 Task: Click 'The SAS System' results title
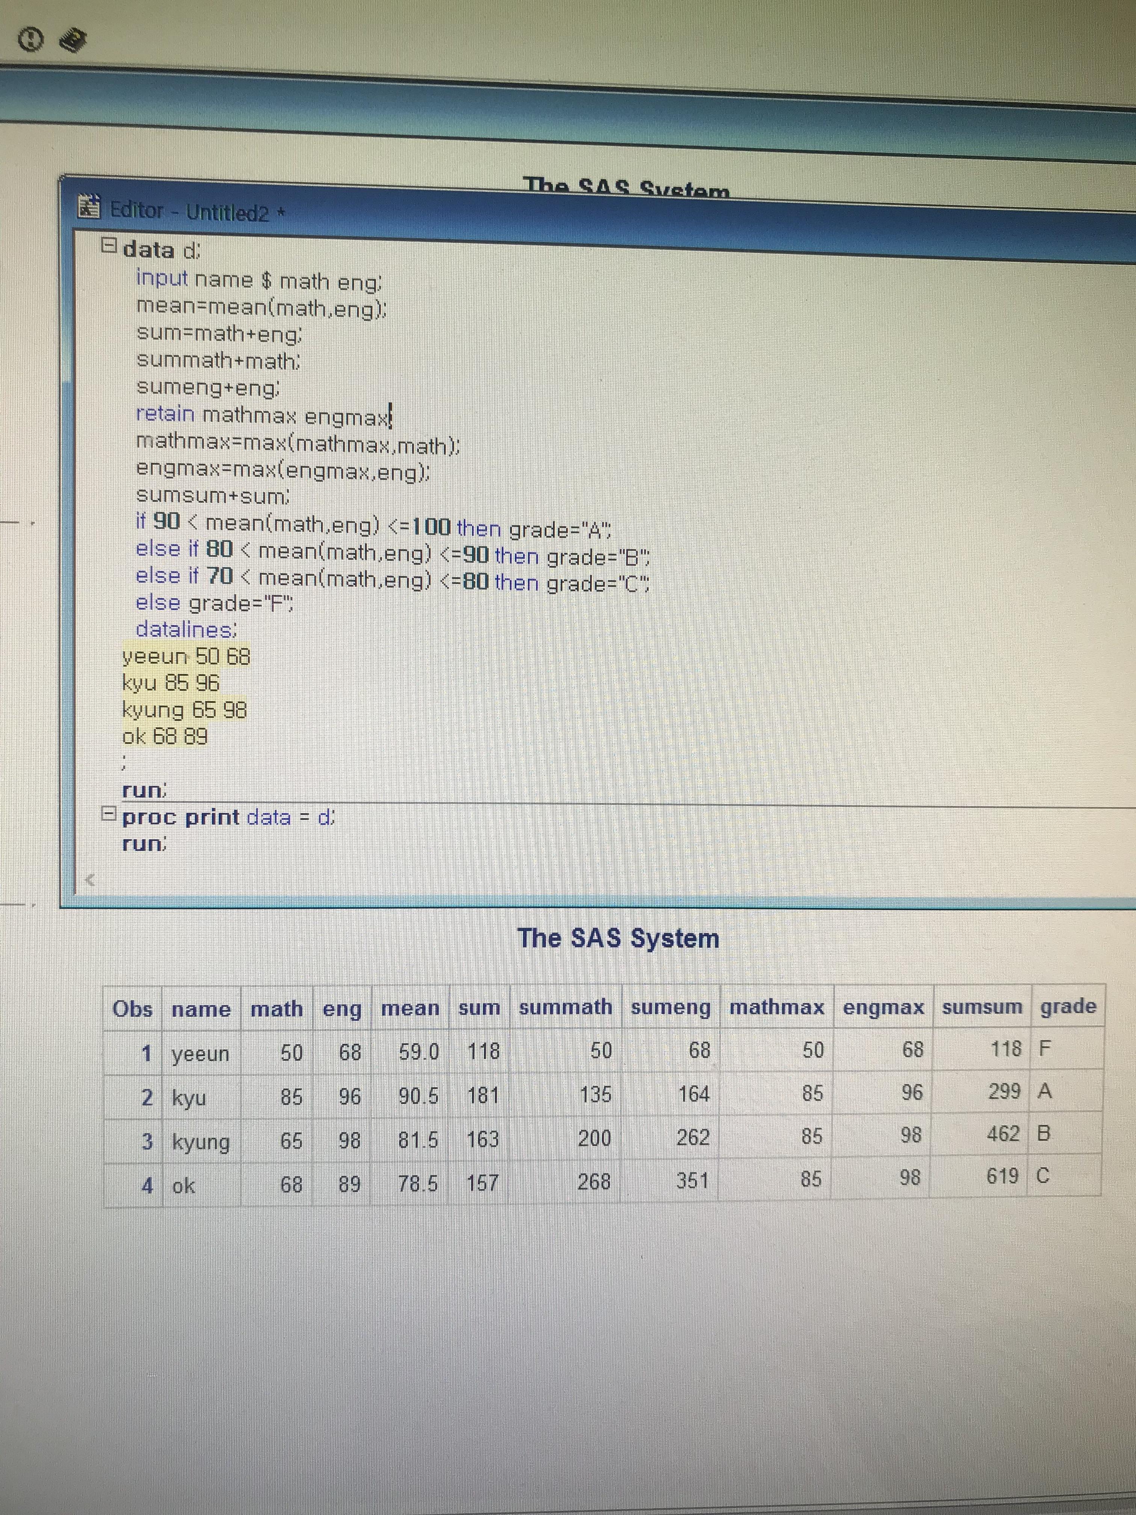[x=618, y=937]
